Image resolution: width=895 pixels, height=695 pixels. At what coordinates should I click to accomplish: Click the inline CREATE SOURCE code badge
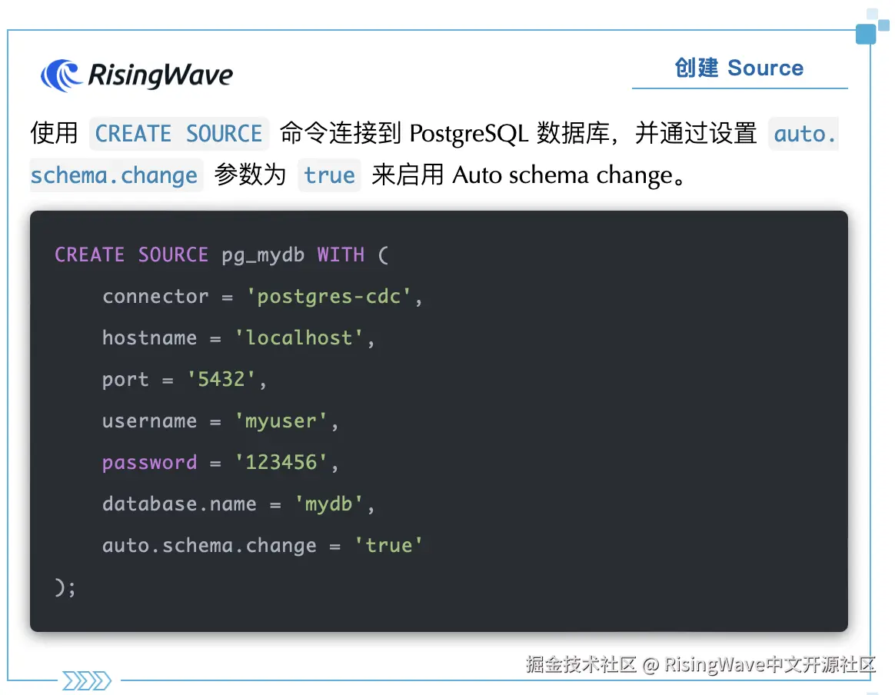(178, 133)
